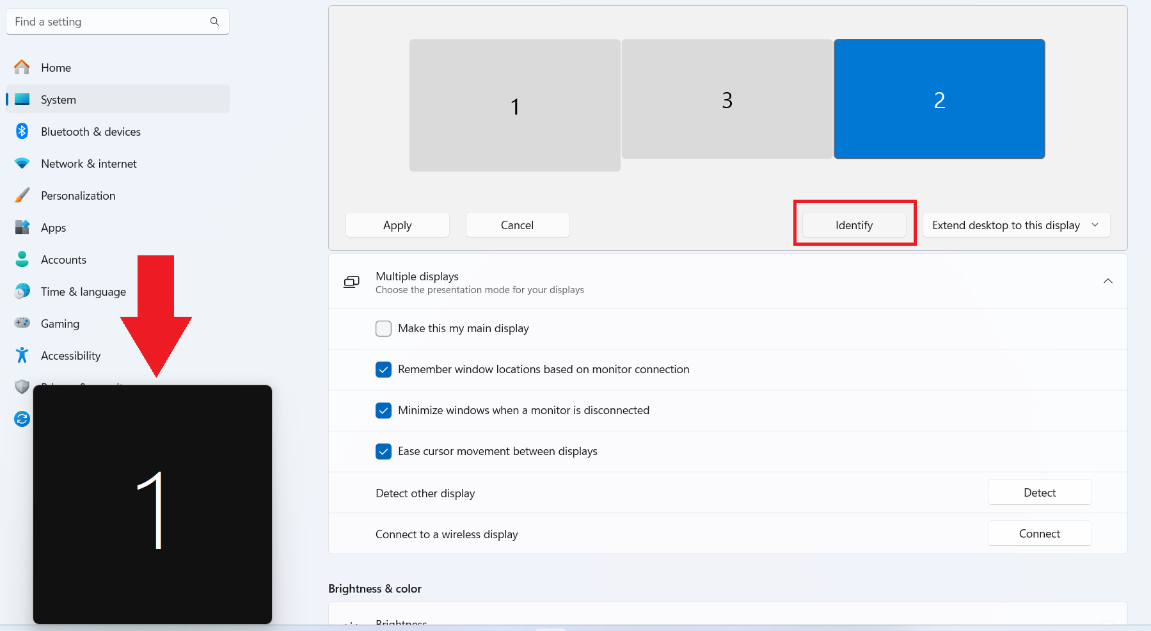
Task: Toggle Ease cursor movement between displays
Action: click(383, 451)
